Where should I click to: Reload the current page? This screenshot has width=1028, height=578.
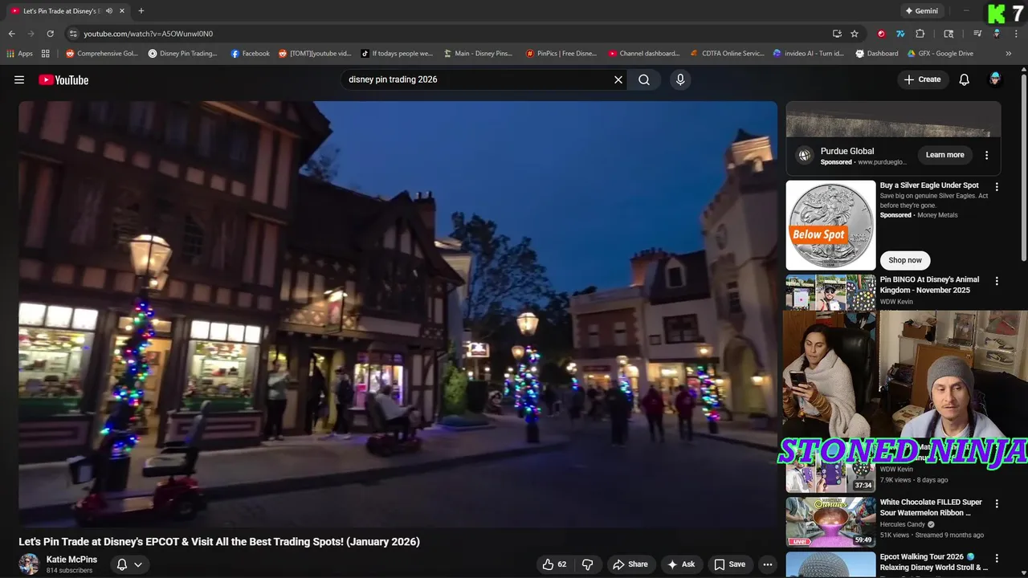tap(50, 34)
